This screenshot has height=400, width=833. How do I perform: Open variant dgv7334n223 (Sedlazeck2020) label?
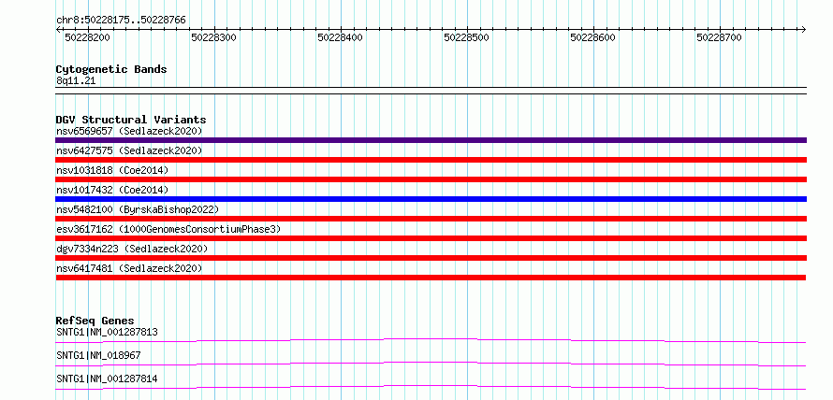point(132,249)
